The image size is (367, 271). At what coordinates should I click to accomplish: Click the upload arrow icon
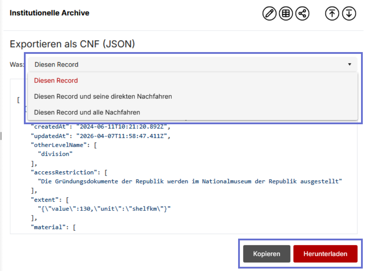click(x=332, y=13)
